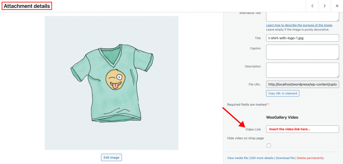The image size is (343, 164).
Task: Click Delete permanently
Action: click(x=311, y=158)
